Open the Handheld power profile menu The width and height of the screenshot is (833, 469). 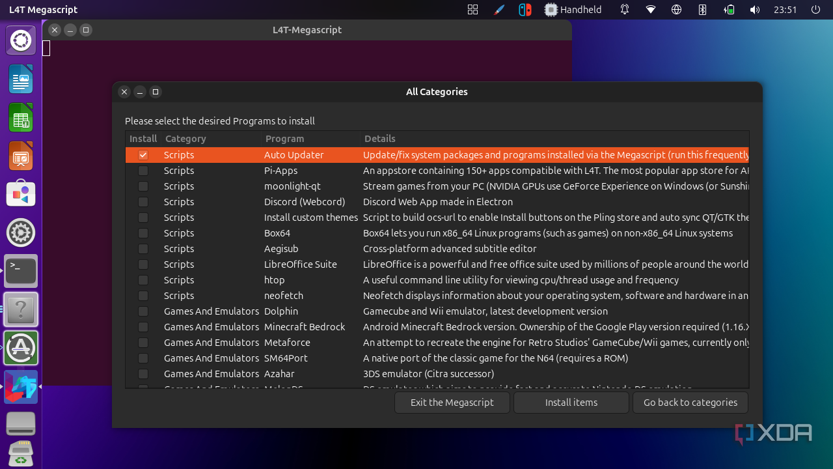[x=573, y=10]
